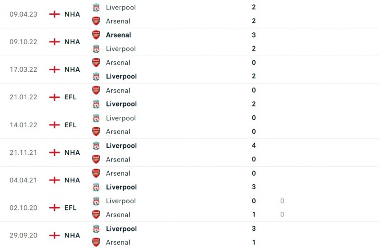This screenshot has height=247, width=380.
Task: Click England flag on 02.10.20 row
Action: pos(55,208)
